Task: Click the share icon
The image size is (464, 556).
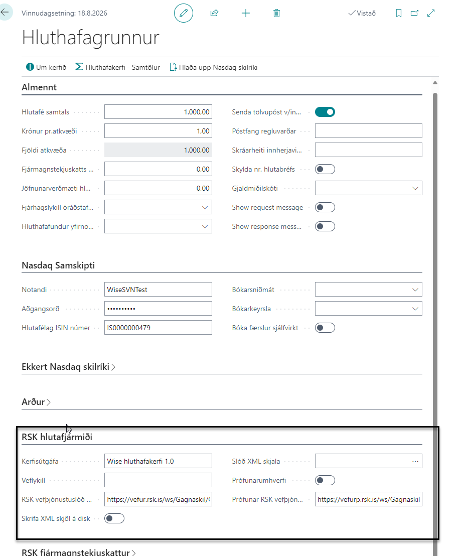Action: pyautogui.click(x=215, y=14)
